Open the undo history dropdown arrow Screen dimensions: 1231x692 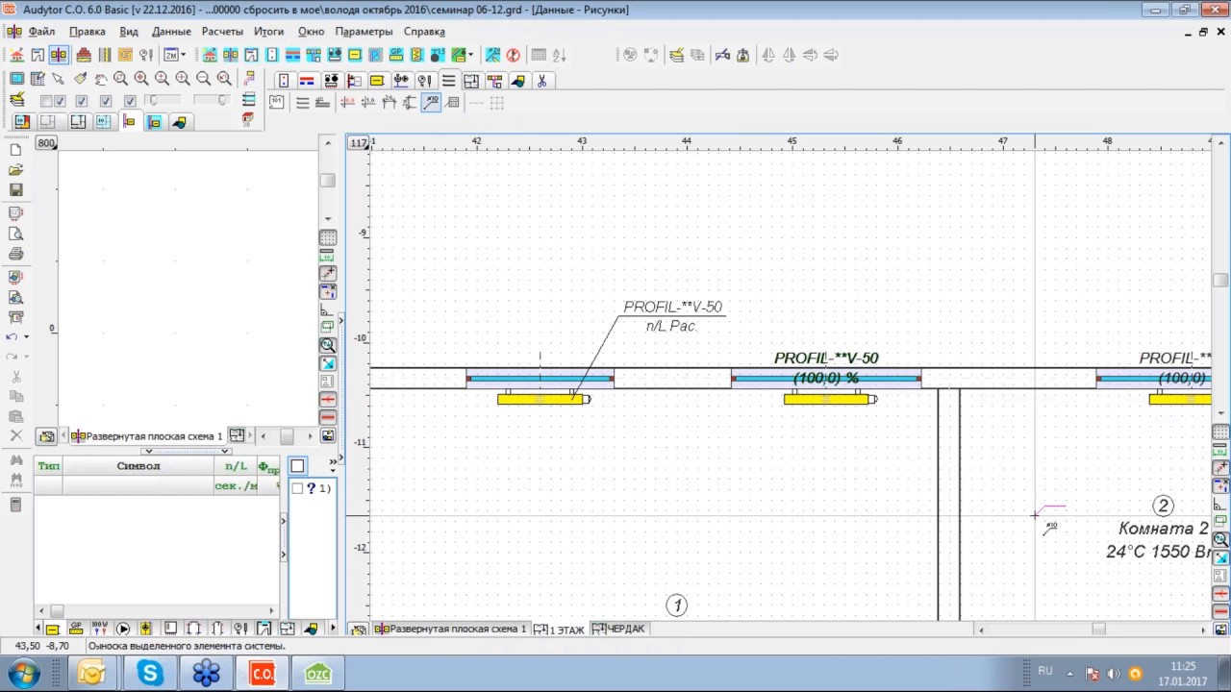(x=26, y=337)
